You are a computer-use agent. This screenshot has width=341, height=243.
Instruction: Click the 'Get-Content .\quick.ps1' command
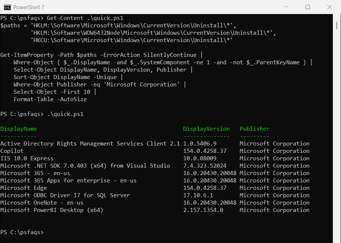(x=85, y=18)
